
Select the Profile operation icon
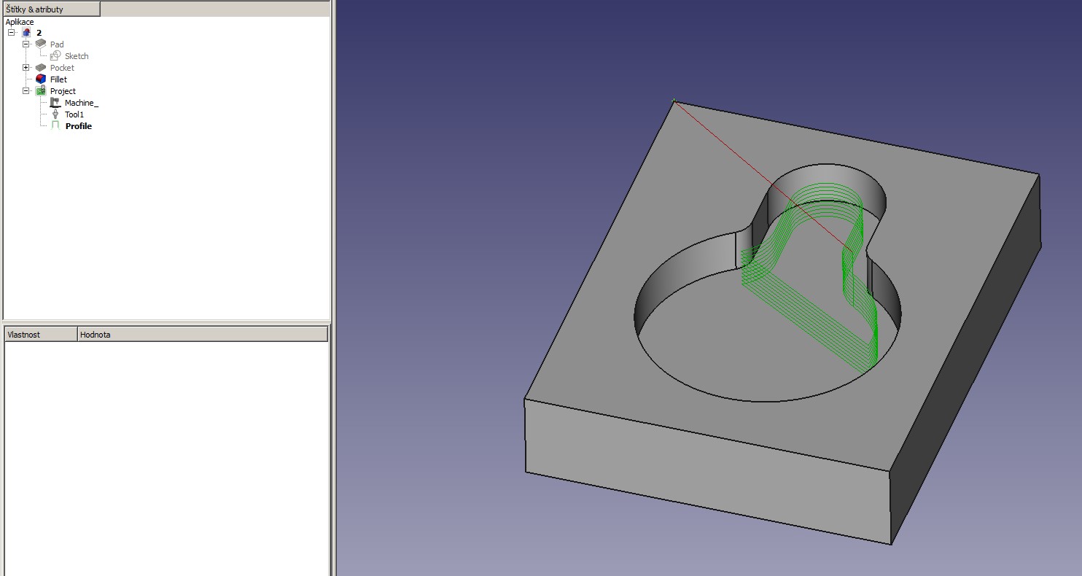pos(55,126)
